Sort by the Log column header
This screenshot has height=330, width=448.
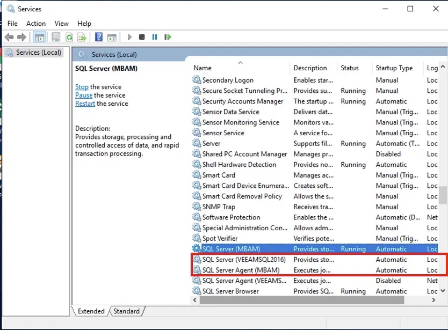pos(431,68)
